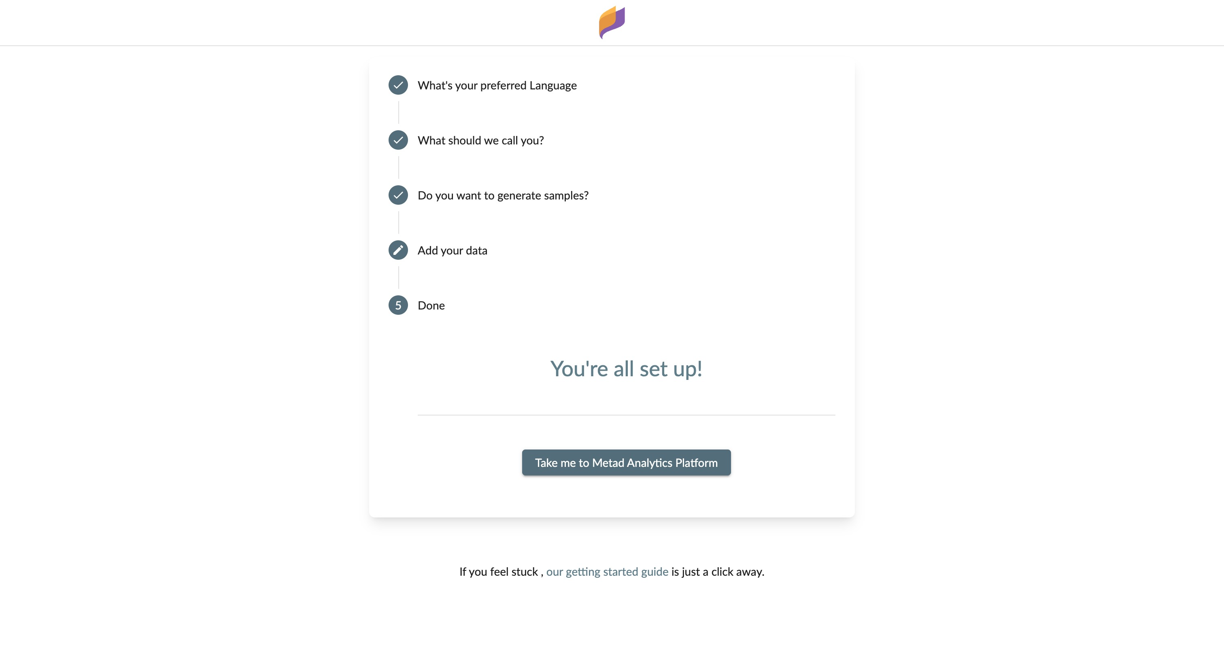Select the 'Do you want to generate samples?' step
Viewport: 1224px width, 653px height.
click(503, 196)
